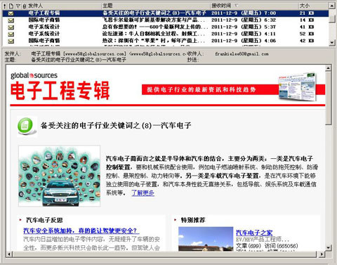Click size value 52 KB

(x=307, y=34)
